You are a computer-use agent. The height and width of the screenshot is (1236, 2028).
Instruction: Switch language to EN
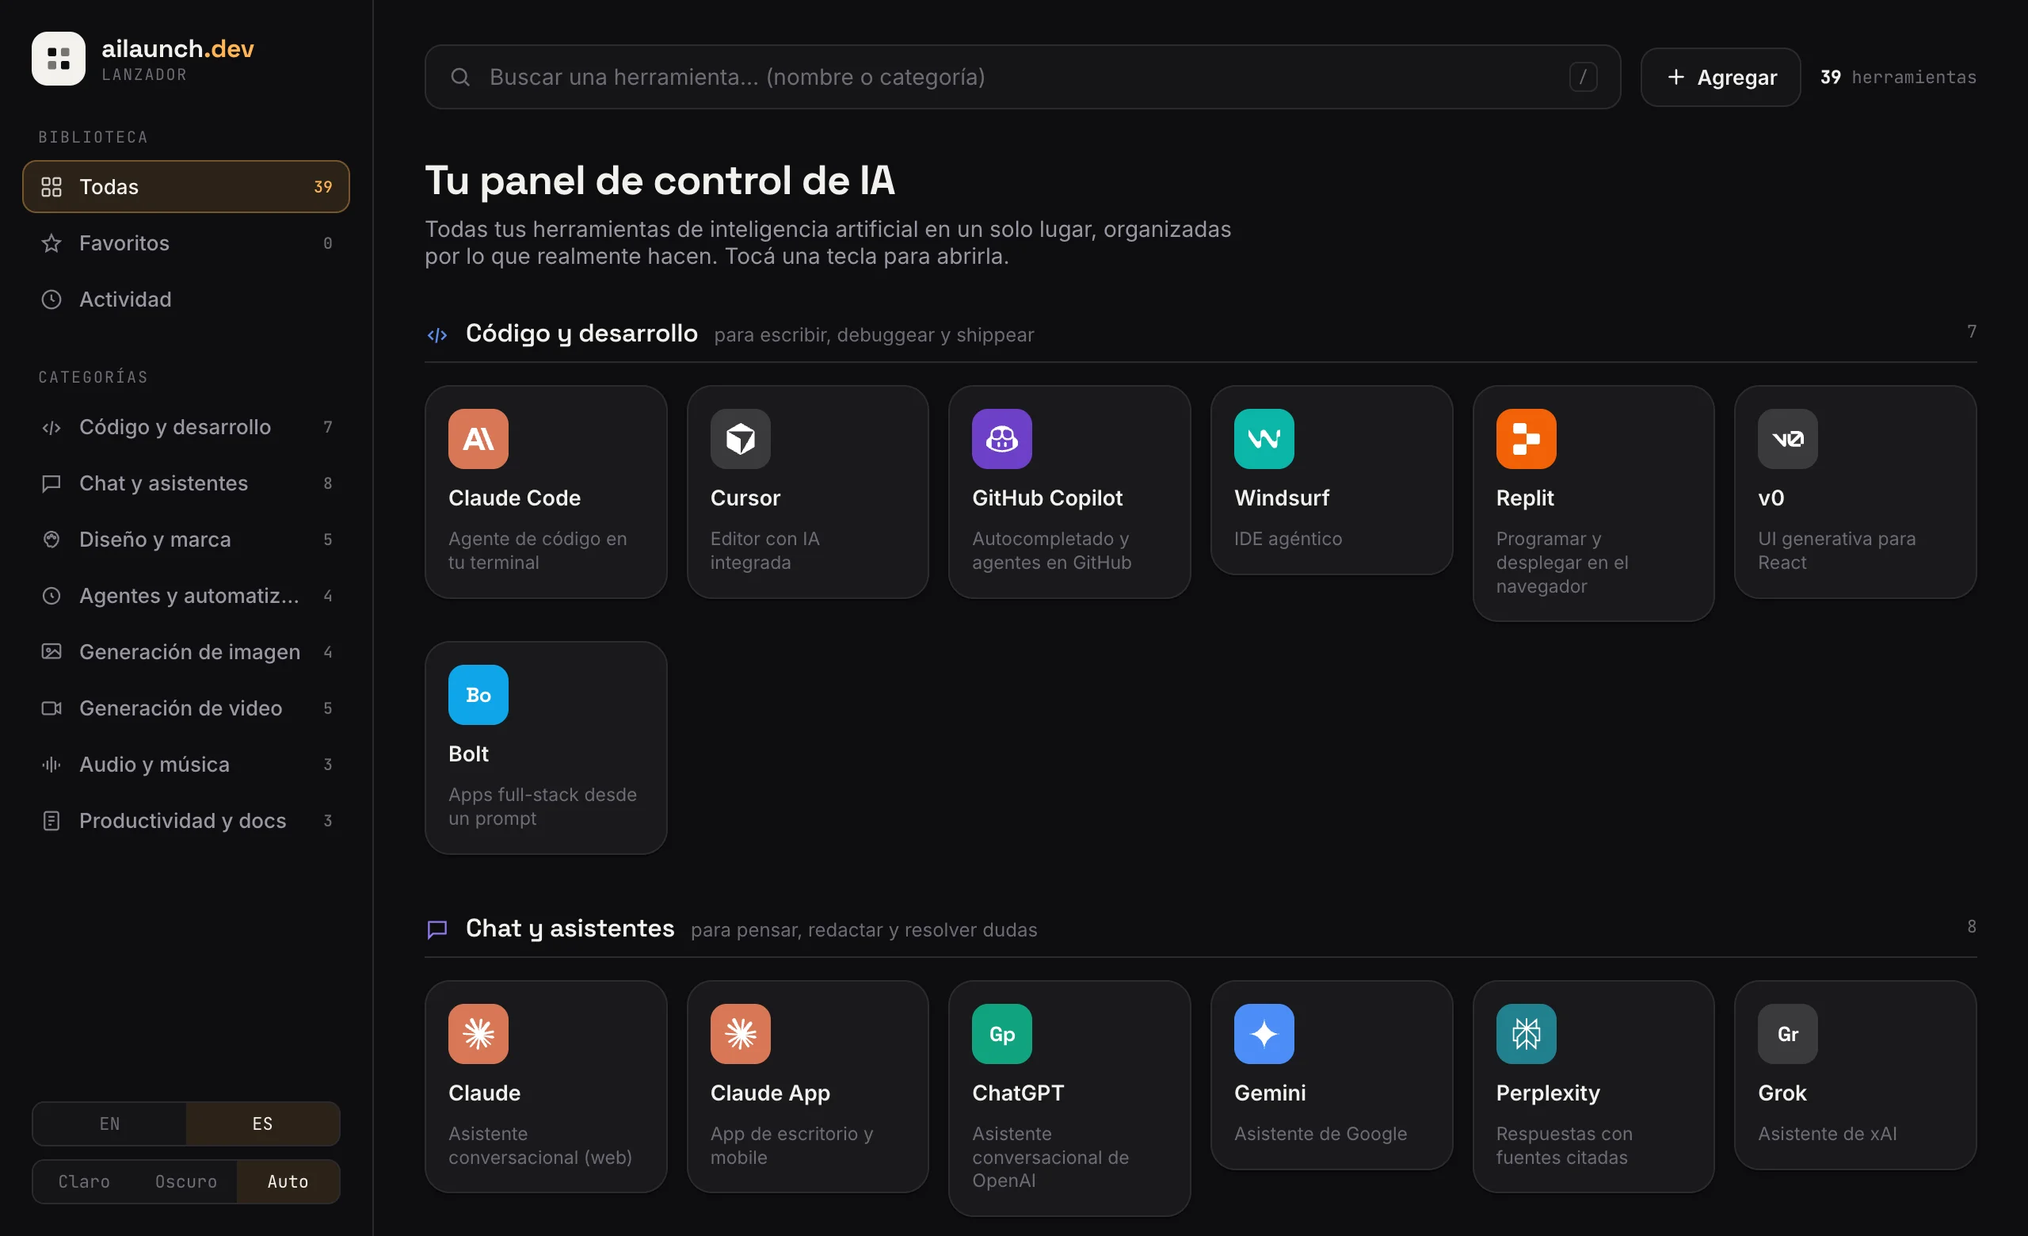pyautogui.click(x=109, y=1123)
